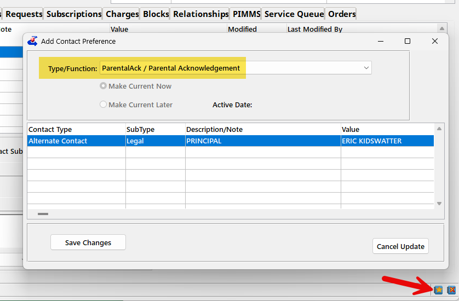
Task: Select the Alternate Contact row cell
Action: (76, 141)
